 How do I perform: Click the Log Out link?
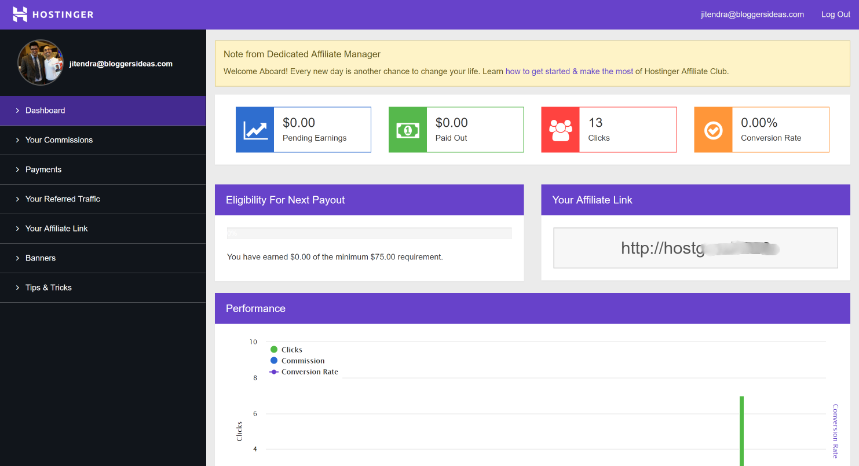835,14
